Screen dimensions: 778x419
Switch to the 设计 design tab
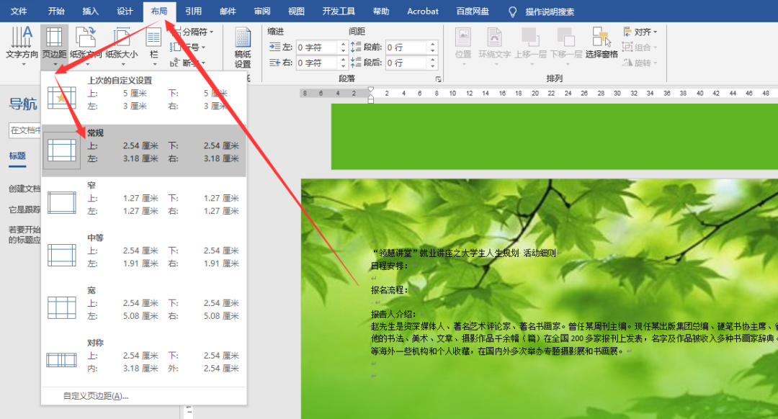click(x=125, y=11)
